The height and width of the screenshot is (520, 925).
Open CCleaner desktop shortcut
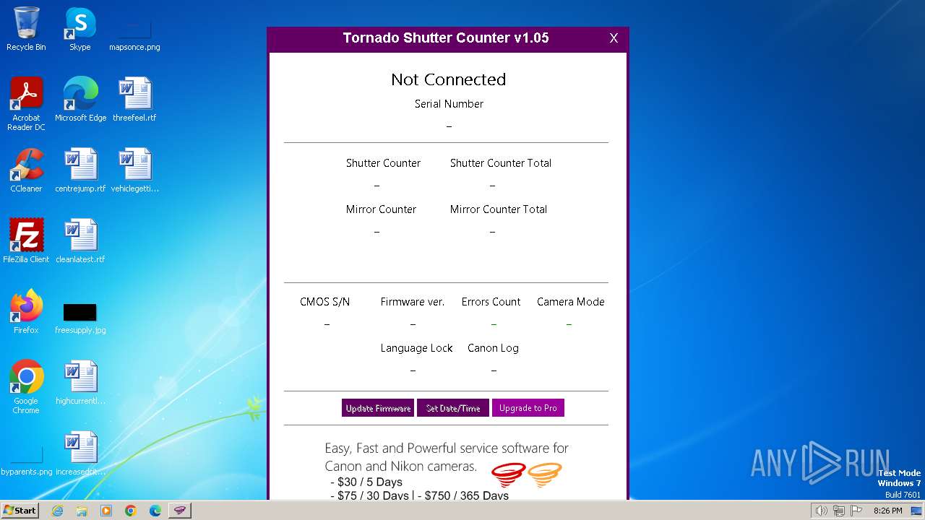pyautogui.click(x=26, y=170)
